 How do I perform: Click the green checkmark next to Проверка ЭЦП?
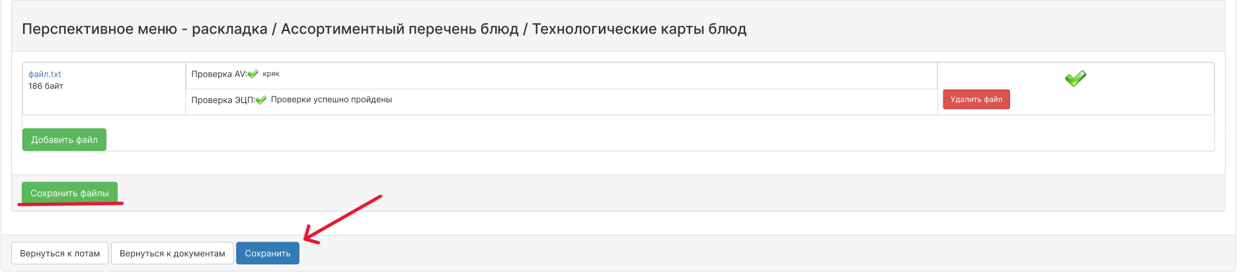click(261, 100)
